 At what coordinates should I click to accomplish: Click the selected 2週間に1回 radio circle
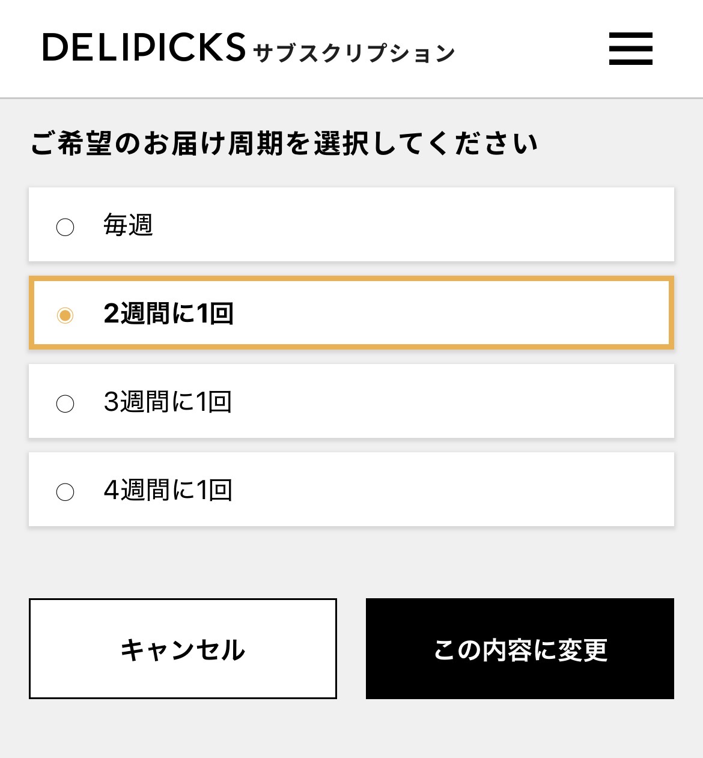point(65,315)
